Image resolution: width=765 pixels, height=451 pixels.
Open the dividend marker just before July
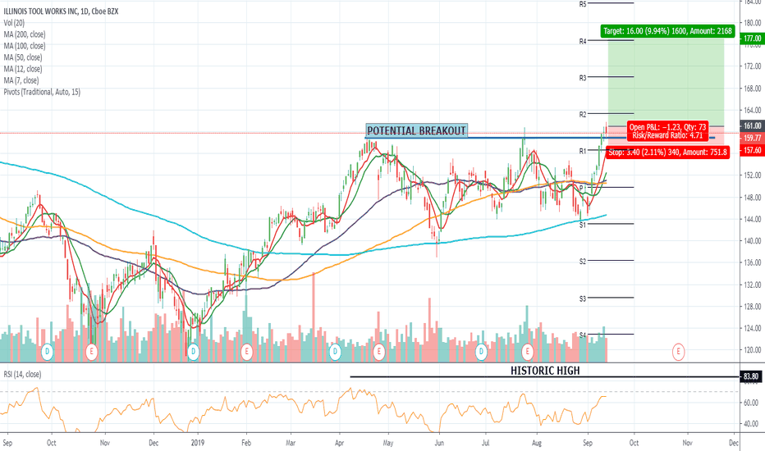pyautogui.click(x=481, y=351)
